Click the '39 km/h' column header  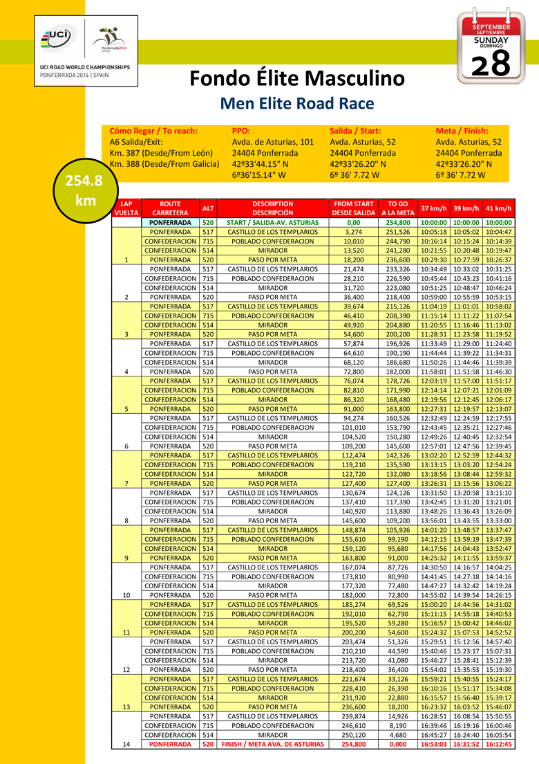[466, 208]
